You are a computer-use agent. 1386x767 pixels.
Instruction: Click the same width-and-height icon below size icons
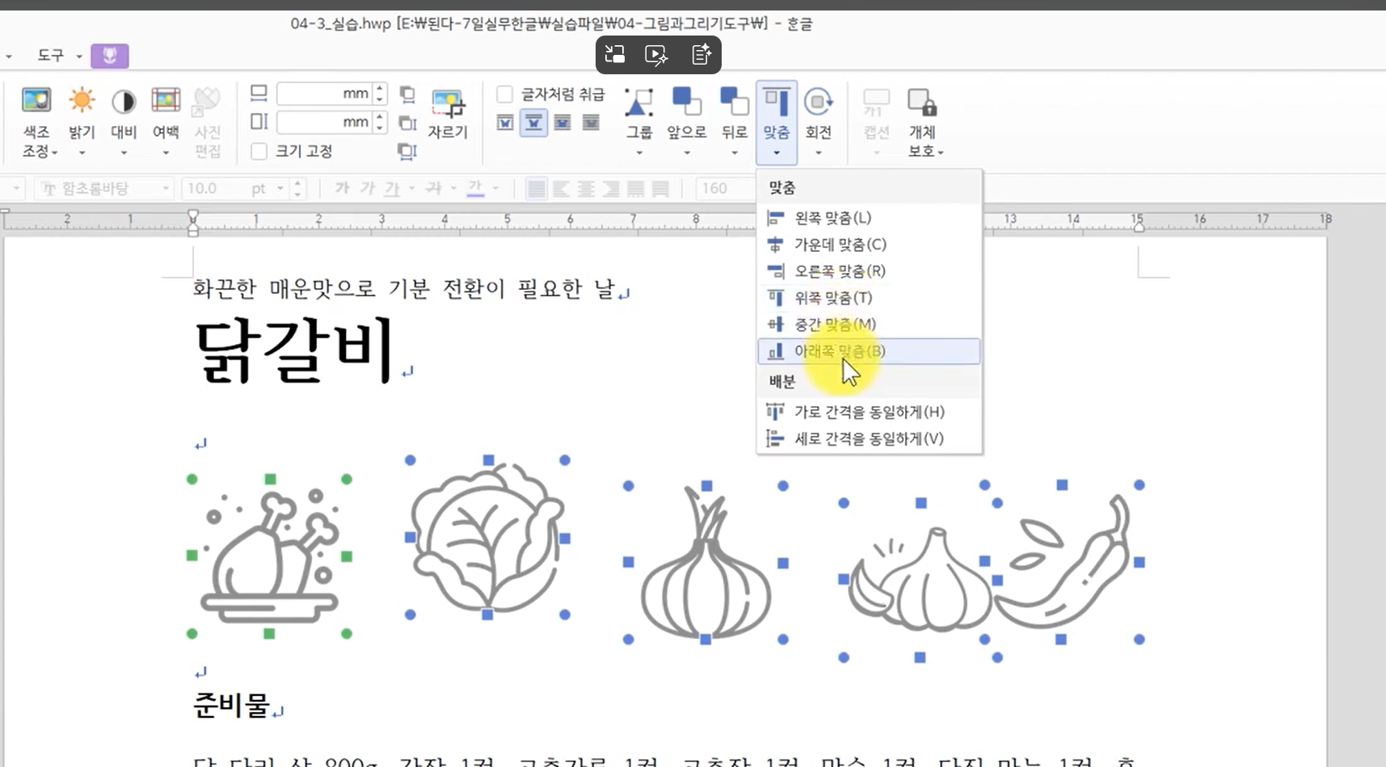coord(407,151)
